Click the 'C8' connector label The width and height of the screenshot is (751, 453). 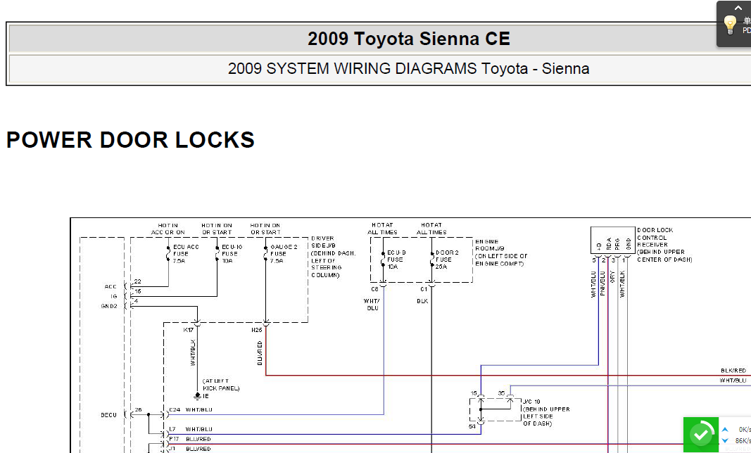[374, 289]
